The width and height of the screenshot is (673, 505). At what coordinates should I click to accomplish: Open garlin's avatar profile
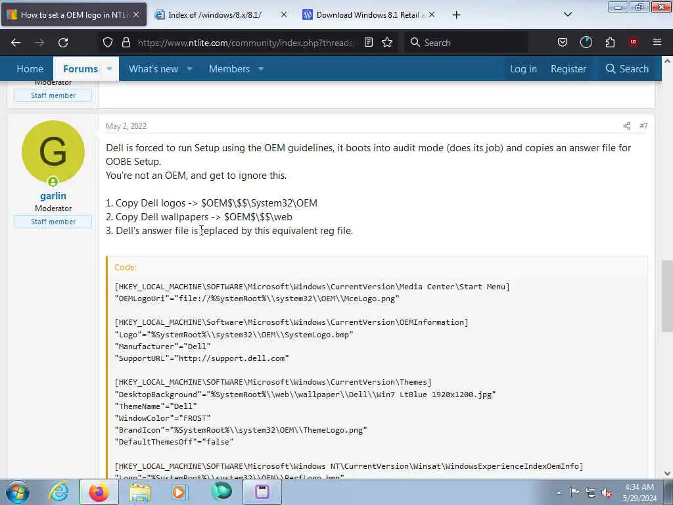[x=53, y=152]
